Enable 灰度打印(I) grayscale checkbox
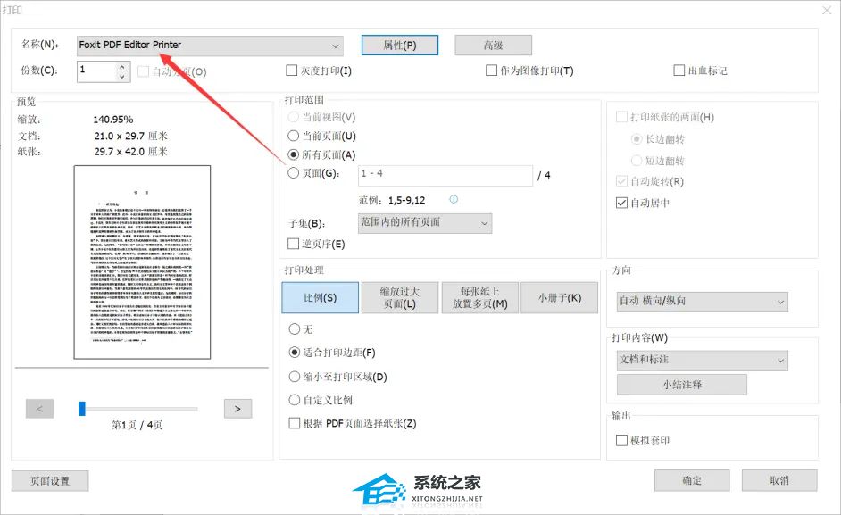Screen dimensions: 841x515 (x=292, y=71)
